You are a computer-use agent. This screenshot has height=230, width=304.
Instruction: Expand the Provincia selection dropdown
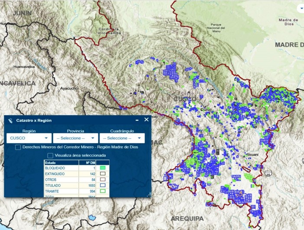[x=74, y=138]
